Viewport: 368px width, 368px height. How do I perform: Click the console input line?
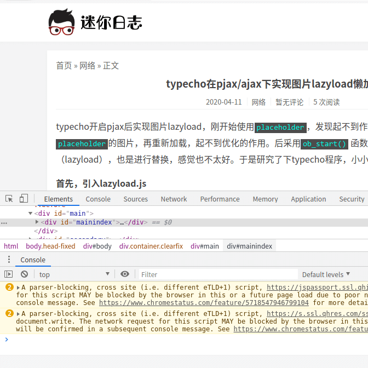coord(188,340)
